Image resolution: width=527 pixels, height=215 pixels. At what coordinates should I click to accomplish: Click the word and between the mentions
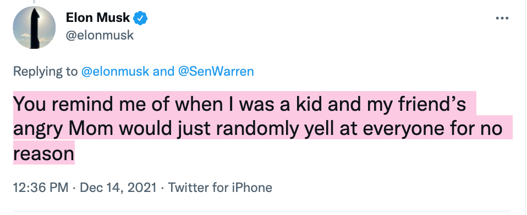(x=163, y=72)
